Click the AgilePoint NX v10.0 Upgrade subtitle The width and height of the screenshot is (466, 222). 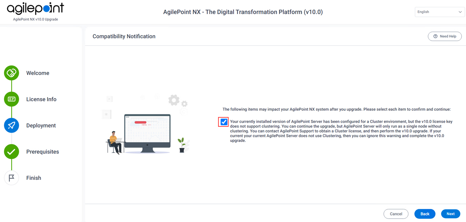pyautogui.click(x=35, y=19)
